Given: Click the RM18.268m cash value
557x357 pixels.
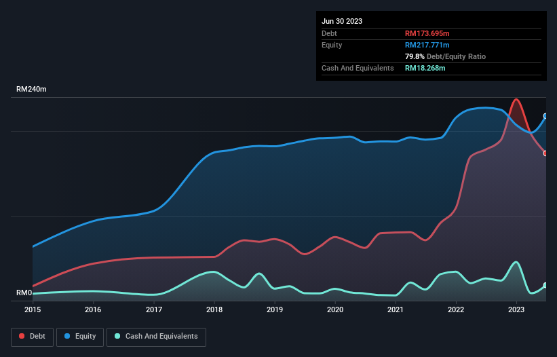Looking at the screenshot, I should coord(425,68).
